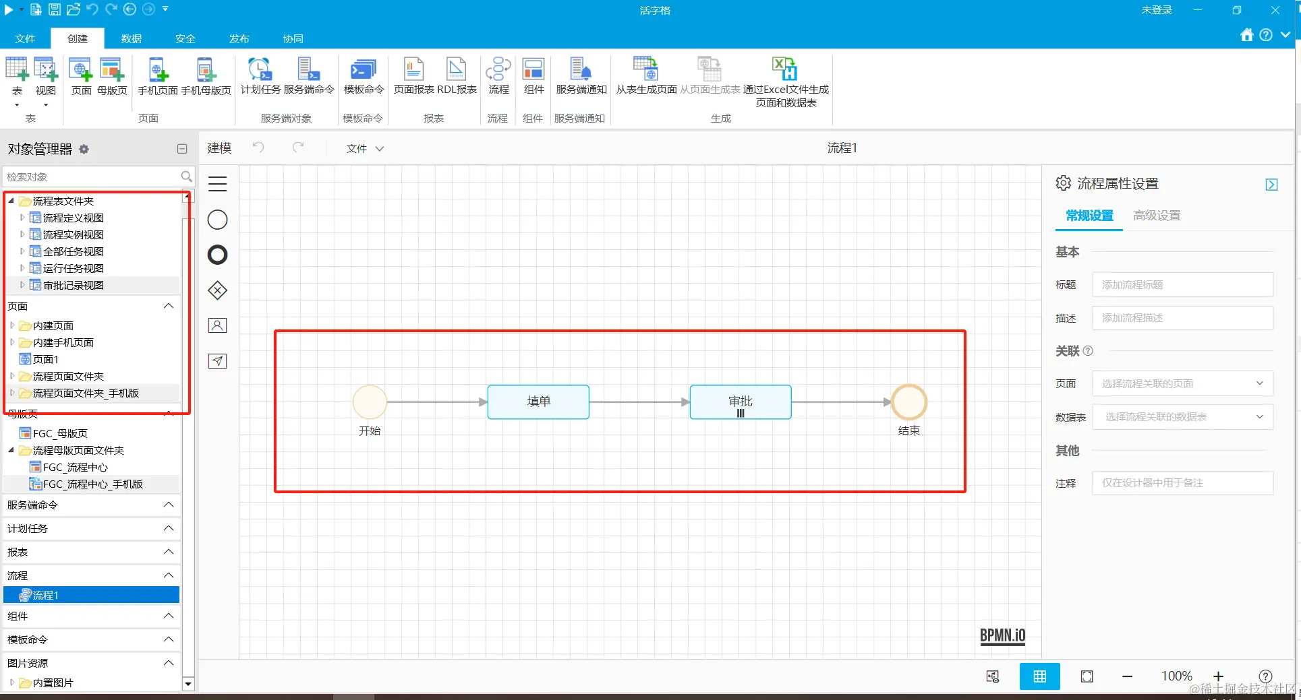1301x700 pixels.
Task: Click 通过Excel文件生成页面和数据表 icon
Action: click(785, 69)
